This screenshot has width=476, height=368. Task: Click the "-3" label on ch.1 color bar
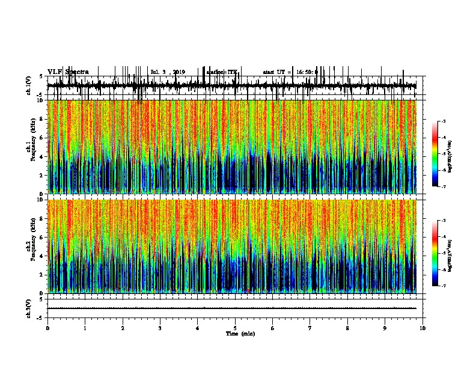pos(444,121)
